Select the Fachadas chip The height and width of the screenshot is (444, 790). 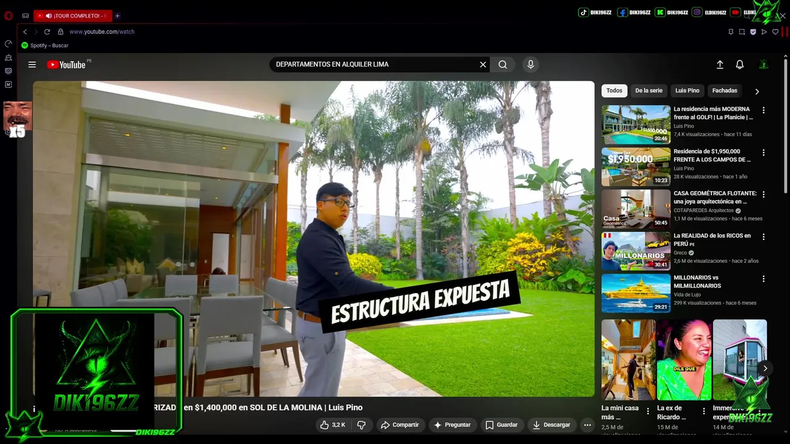pyautogui.click(x=725, y=91)
